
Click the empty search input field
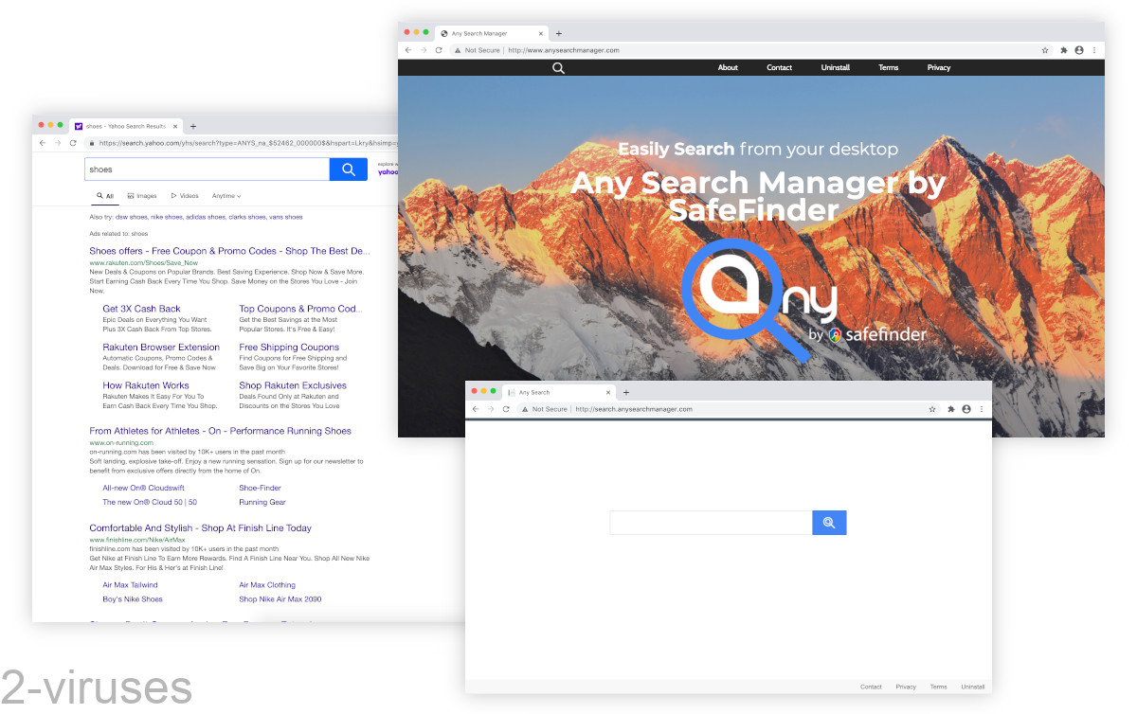click(x=711, y=522)
